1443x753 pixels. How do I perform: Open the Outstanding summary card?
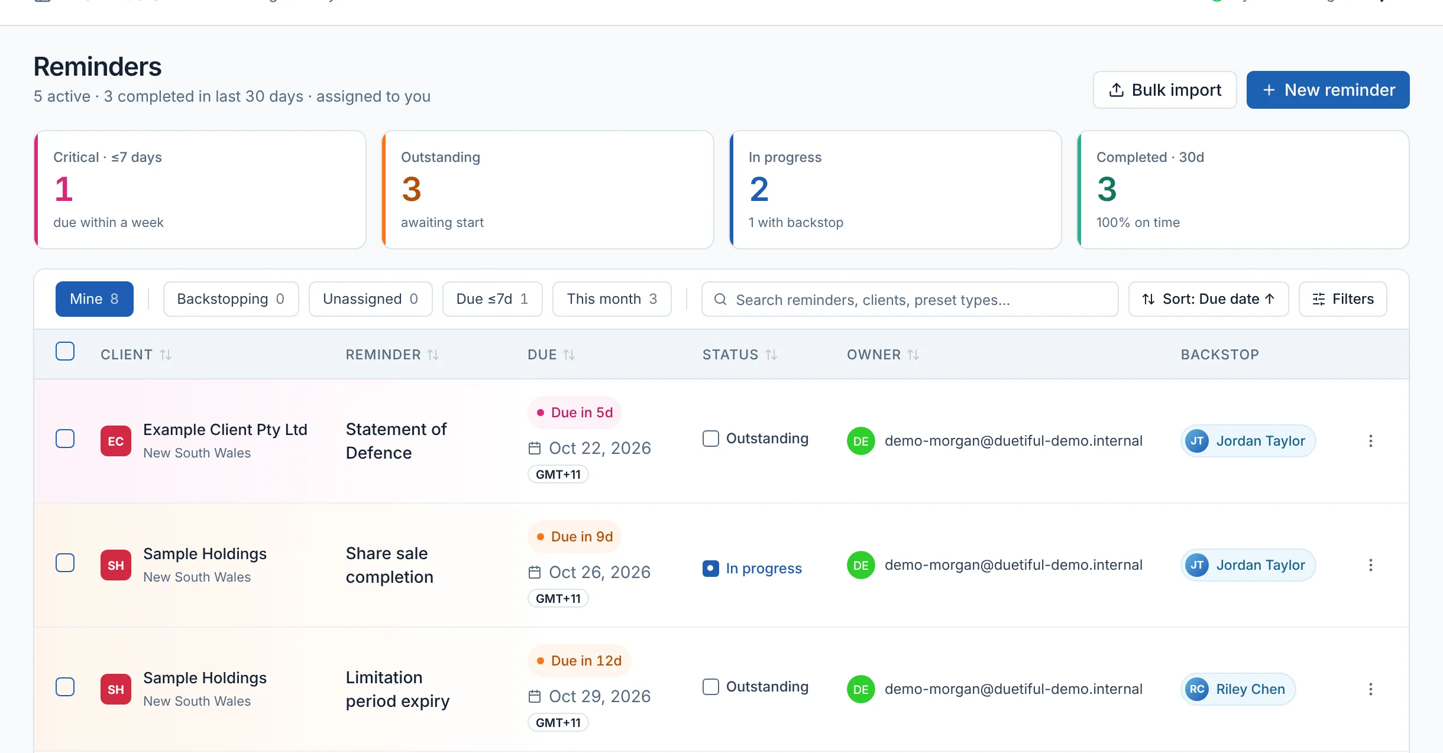[x=548, y=190]
